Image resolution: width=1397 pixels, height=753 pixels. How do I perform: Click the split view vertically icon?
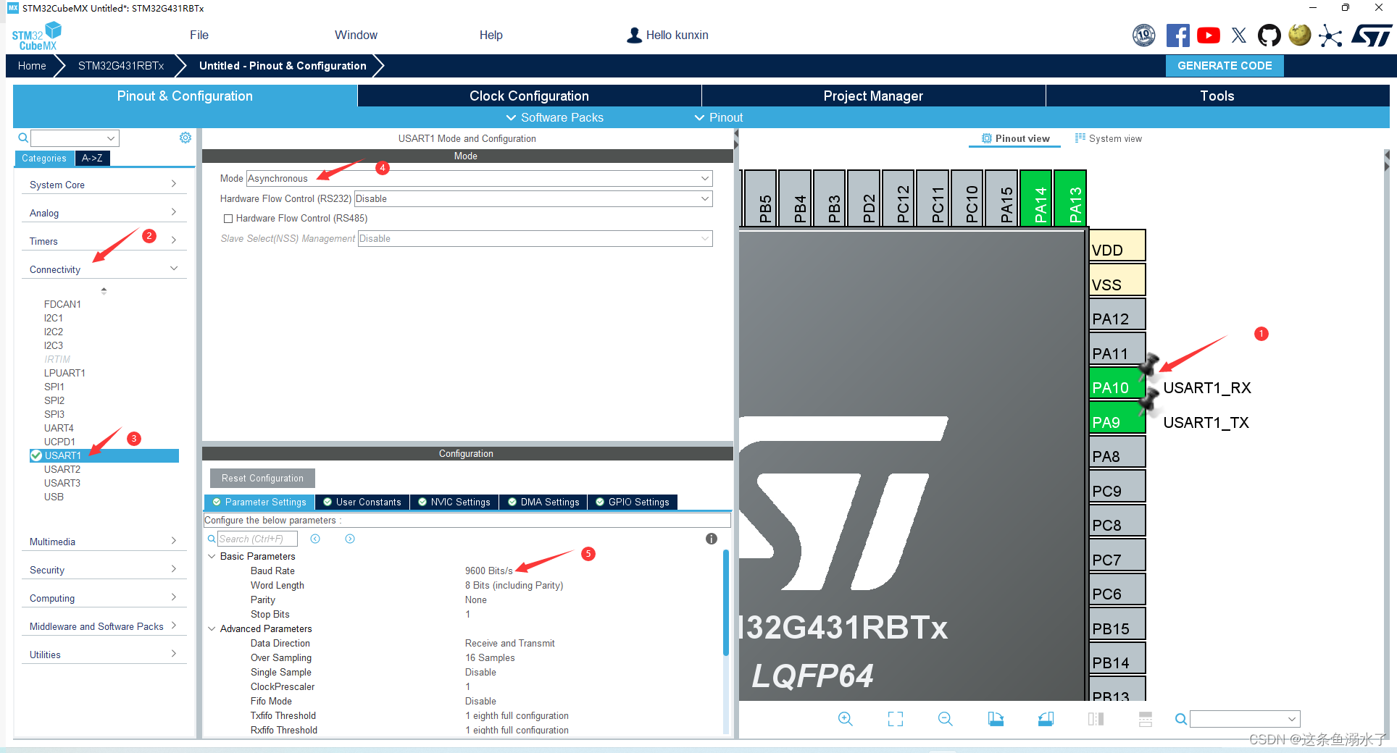[1145, 719]
